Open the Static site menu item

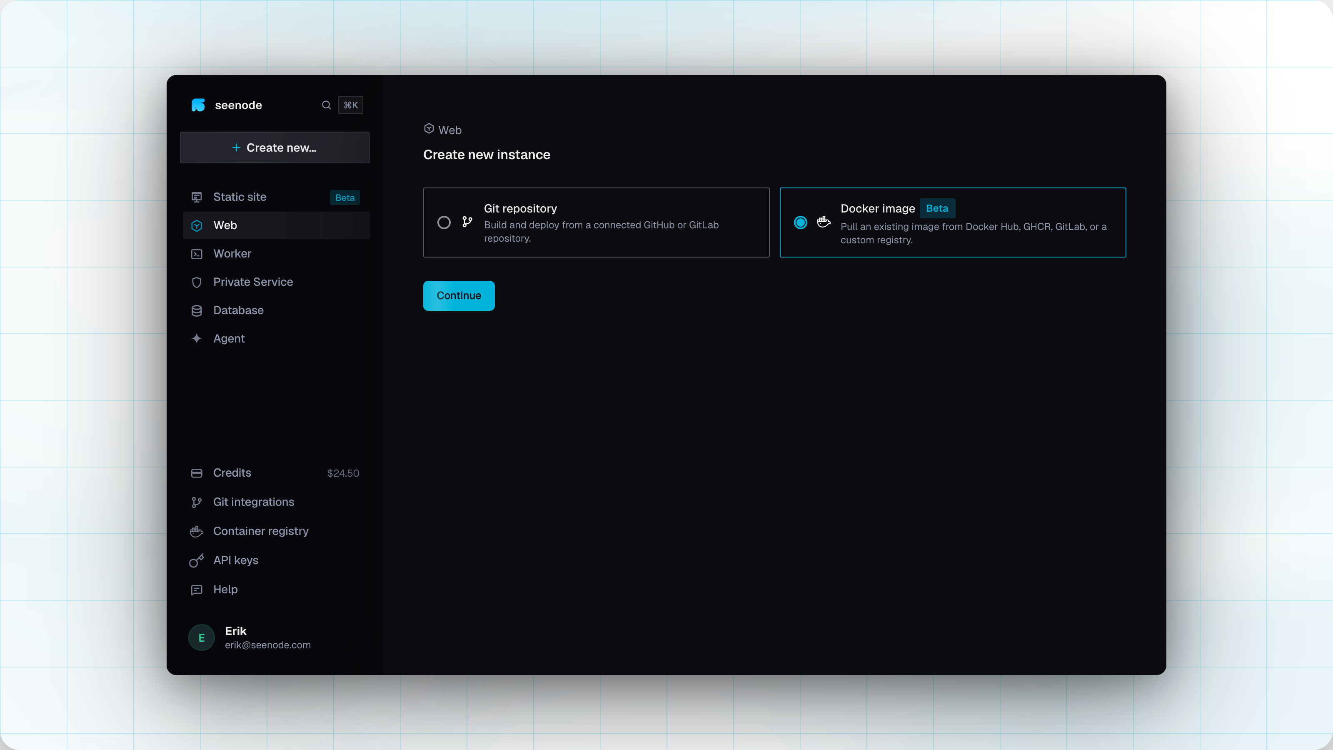point(276,197)
